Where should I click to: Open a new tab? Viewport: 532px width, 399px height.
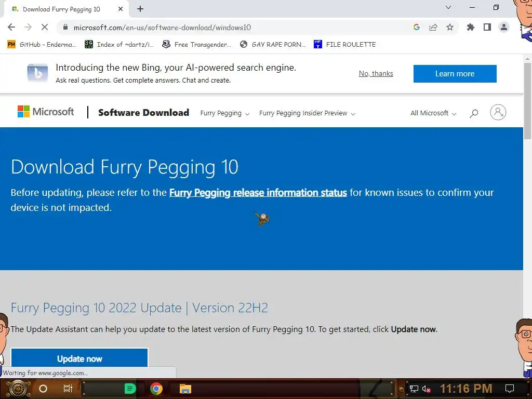click(140, 9)
